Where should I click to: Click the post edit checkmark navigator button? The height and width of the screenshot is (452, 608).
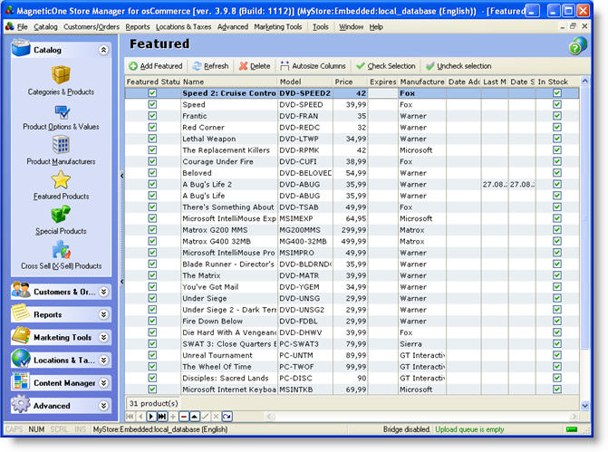click(x=205, y=417)
